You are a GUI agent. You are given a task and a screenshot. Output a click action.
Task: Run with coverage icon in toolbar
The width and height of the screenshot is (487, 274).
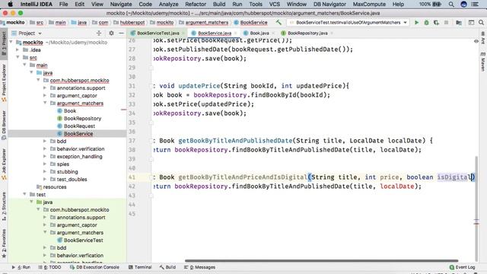click(436, 22)
